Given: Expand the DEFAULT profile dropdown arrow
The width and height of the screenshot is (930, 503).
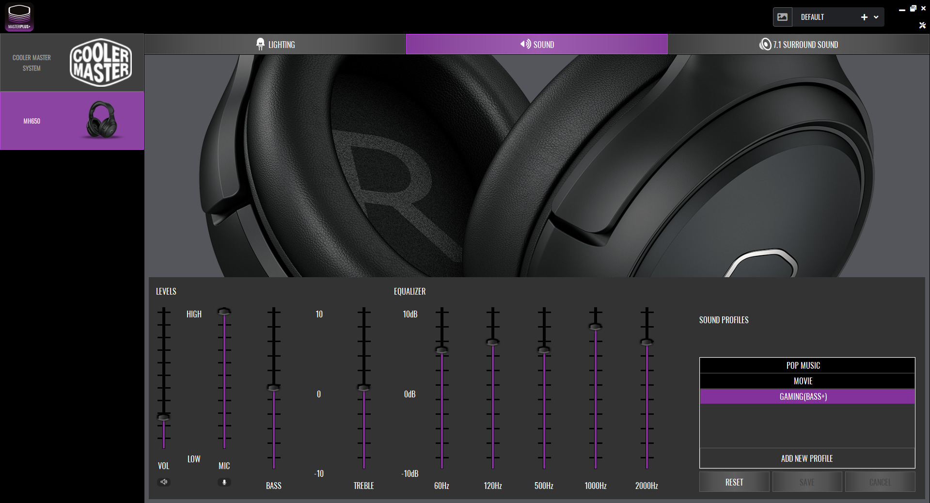Looking at the screenshot, I should (x=876, y=17).
